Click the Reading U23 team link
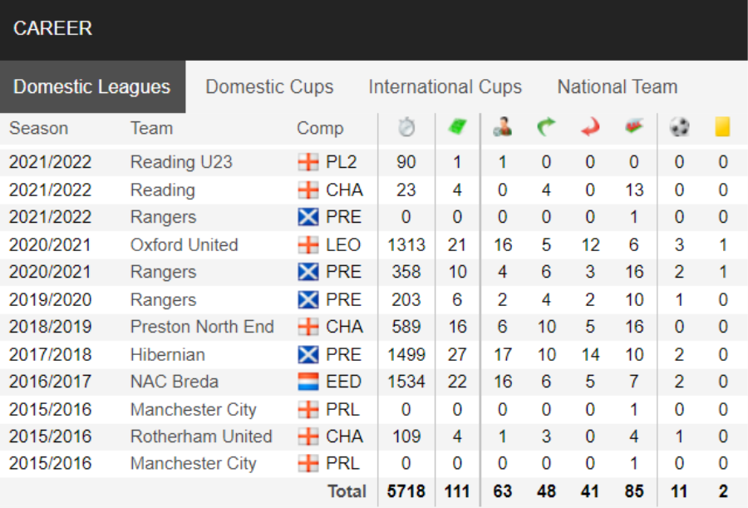 (x=181, y=162)
